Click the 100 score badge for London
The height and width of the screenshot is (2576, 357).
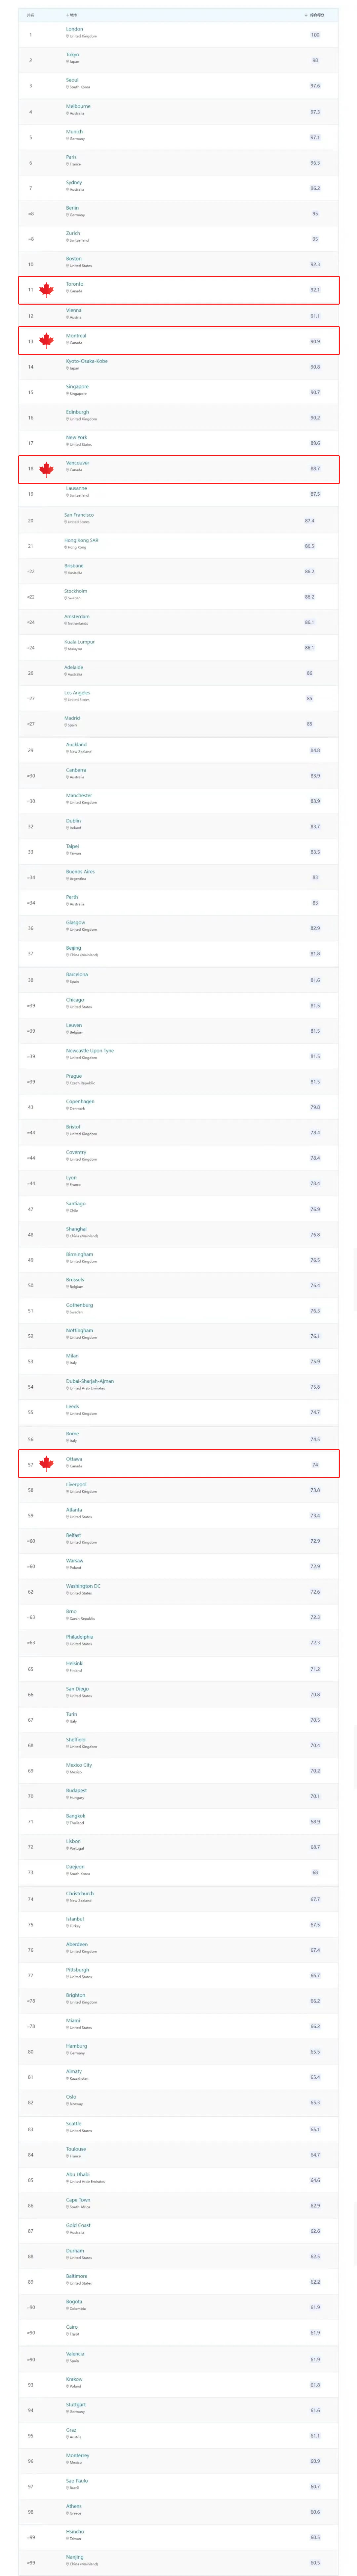pyautogui.click(x=315, y=35)
